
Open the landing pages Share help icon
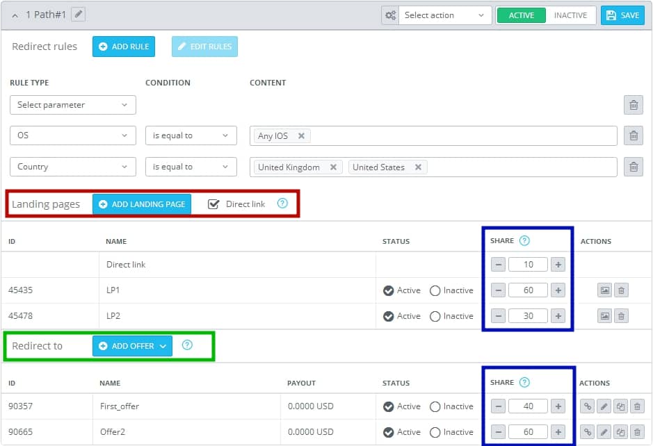click(x=525, y=240)
